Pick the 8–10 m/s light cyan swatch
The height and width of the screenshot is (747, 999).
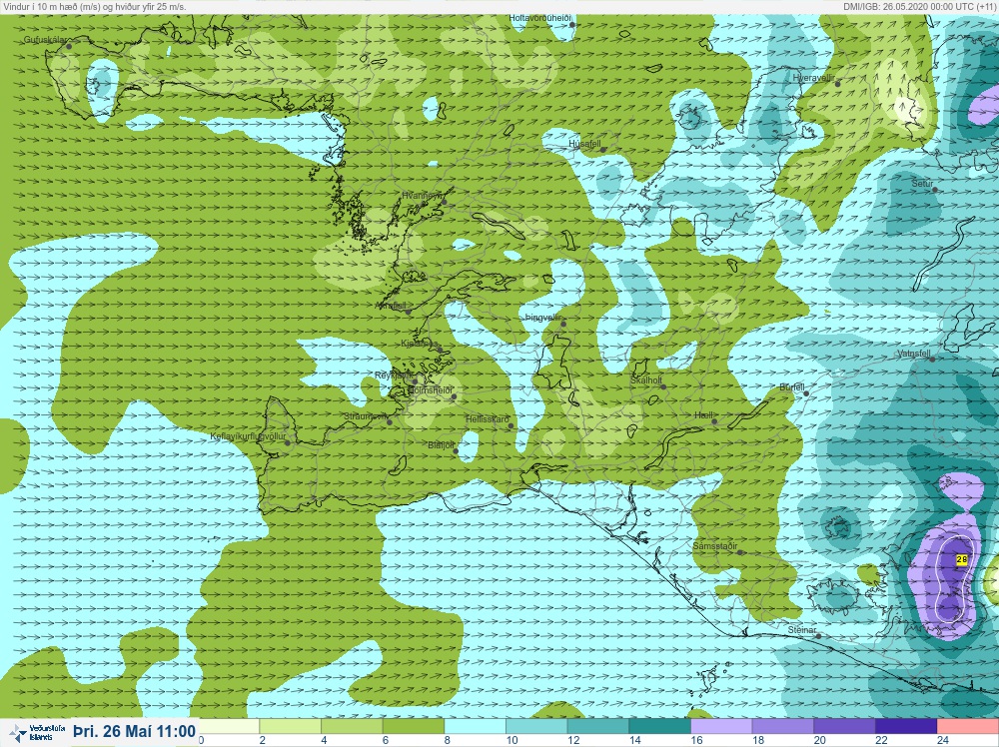point(475,726)
